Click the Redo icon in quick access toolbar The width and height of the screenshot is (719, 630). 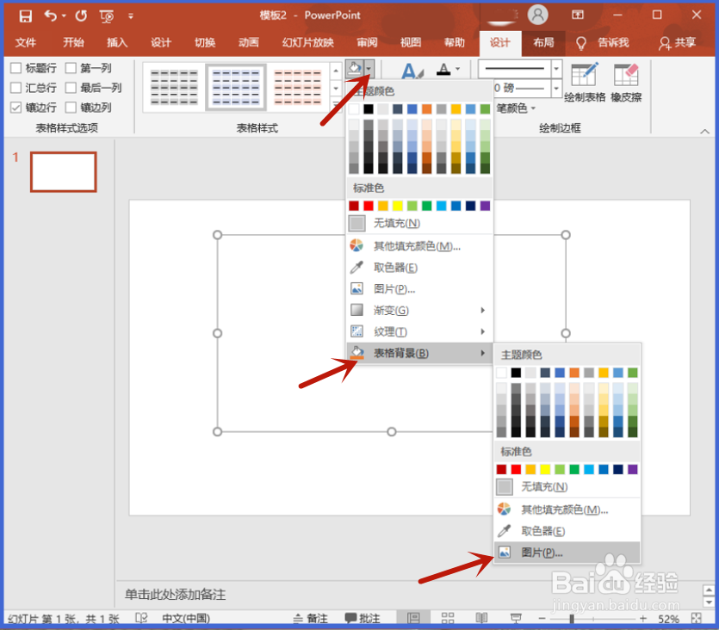click(81, 16)
